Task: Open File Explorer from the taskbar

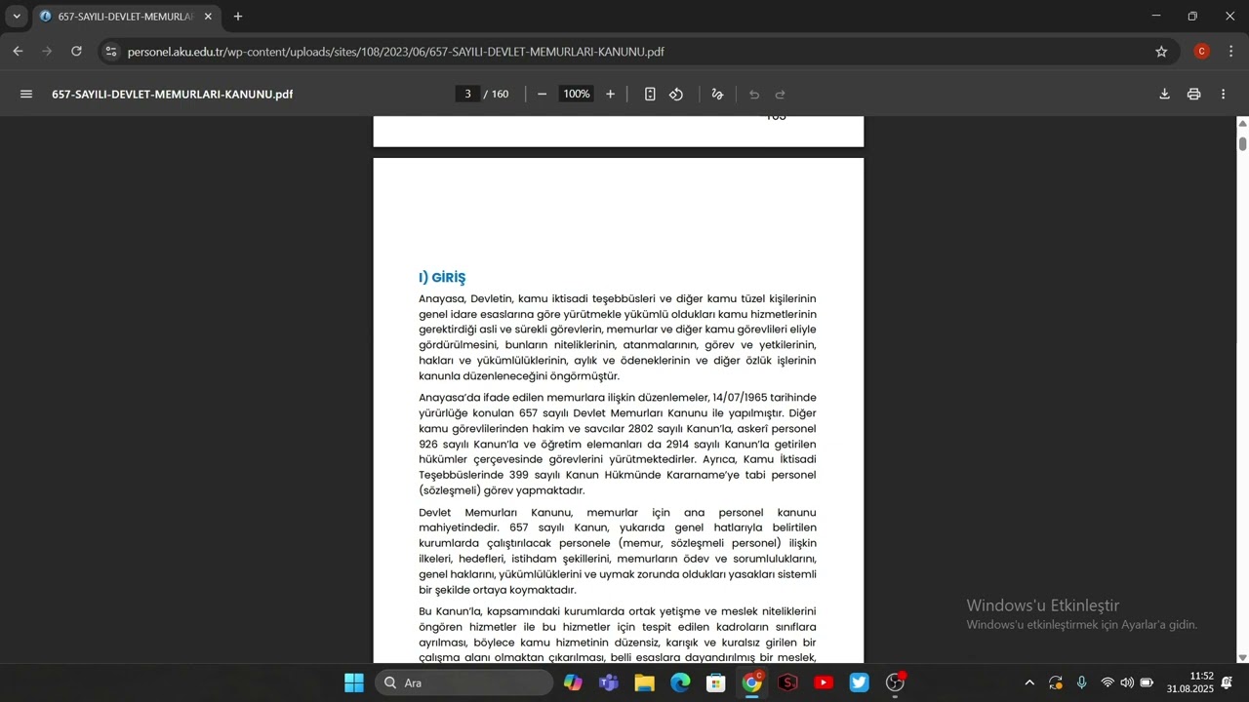Action: 644,682
